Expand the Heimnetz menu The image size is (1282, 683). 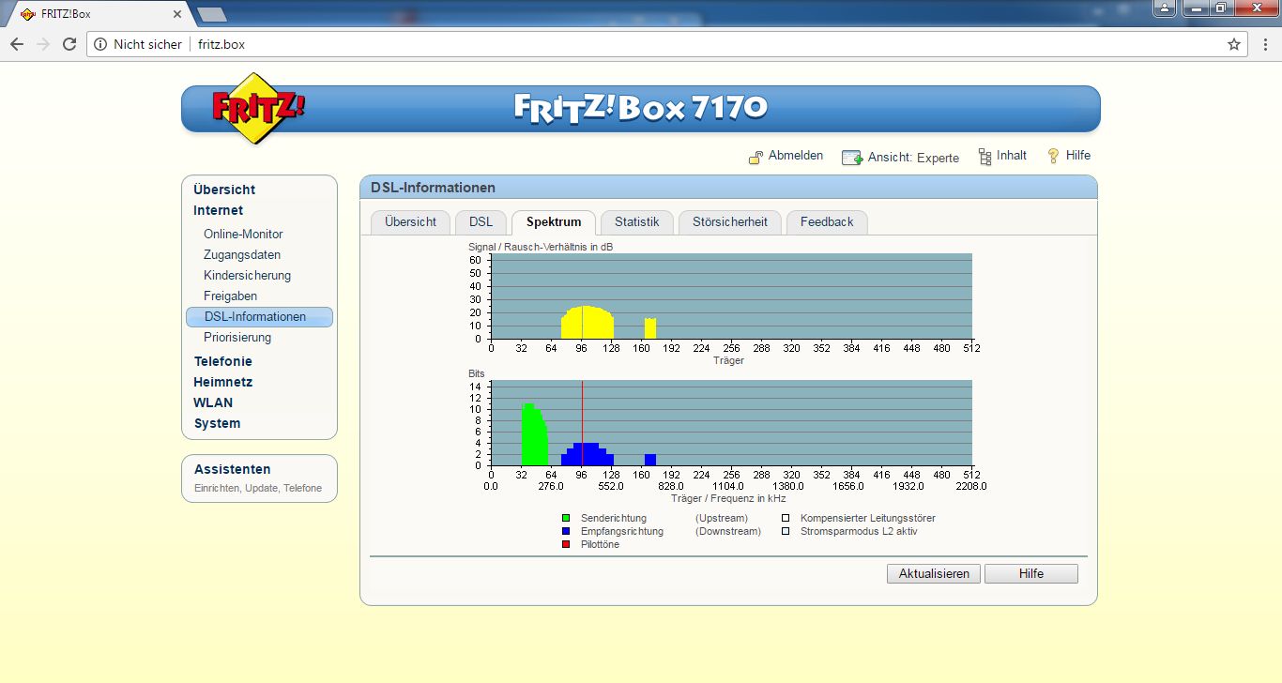pos(222,382)
